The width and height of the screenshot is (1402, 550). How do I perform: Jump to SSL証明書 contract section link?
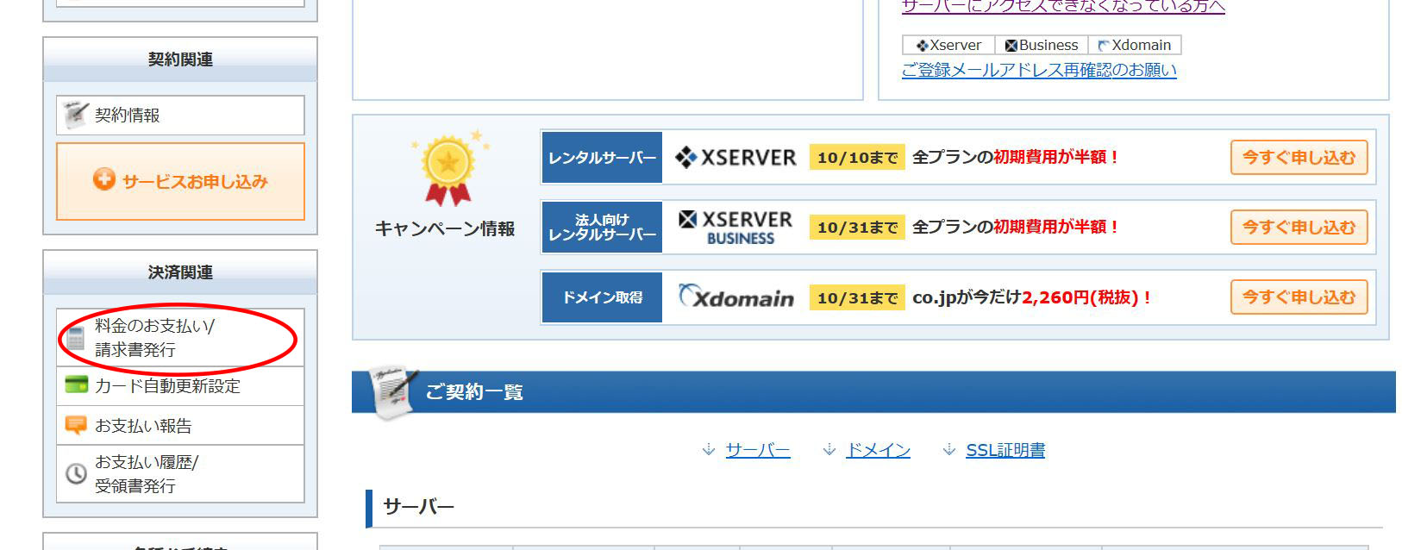[1005, 450]
